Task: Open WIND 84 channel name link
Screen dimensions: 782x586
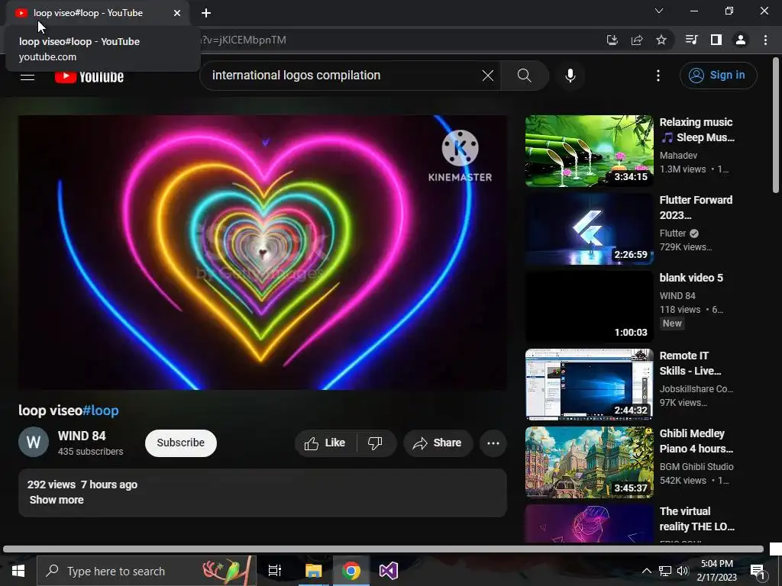Action: 82,436
